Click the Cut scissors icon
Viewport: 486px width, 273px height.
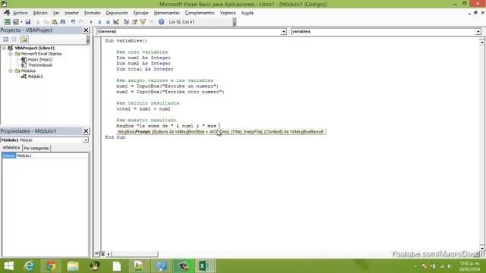(x=38, y=22)
